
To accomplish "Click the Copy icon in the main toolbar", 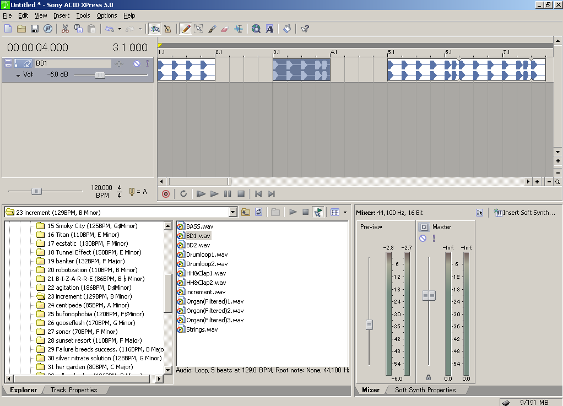I will pos(78,29).
